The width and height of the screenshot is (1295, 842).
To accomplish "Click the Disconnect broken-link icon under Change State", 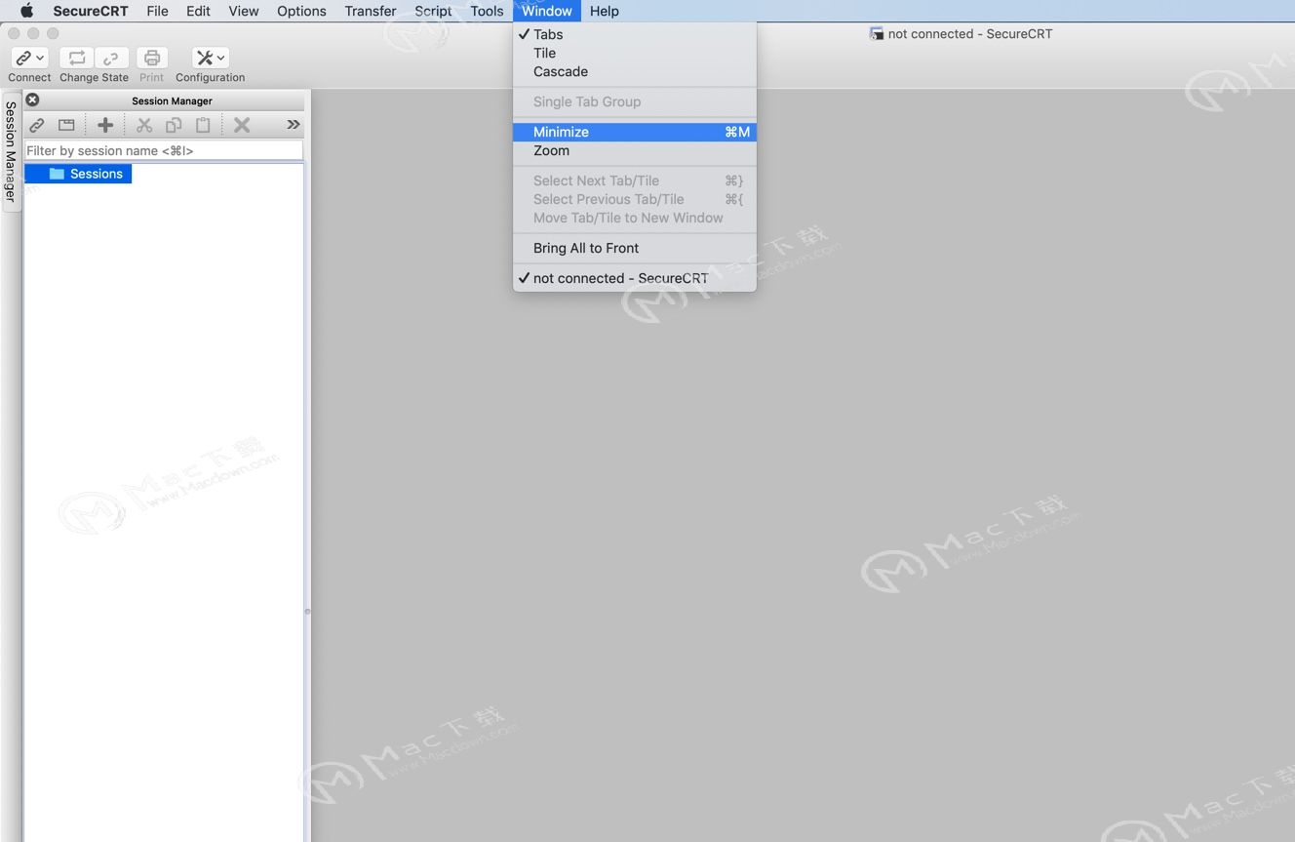I will [111, 59].
